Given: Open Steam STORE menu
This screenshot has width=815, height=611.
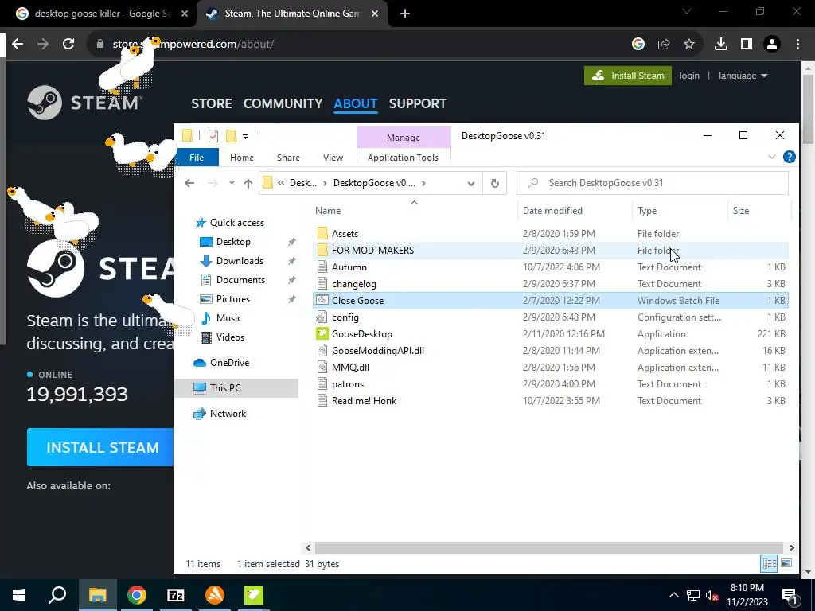Looking at the screenshot, I should pos(212,103).
